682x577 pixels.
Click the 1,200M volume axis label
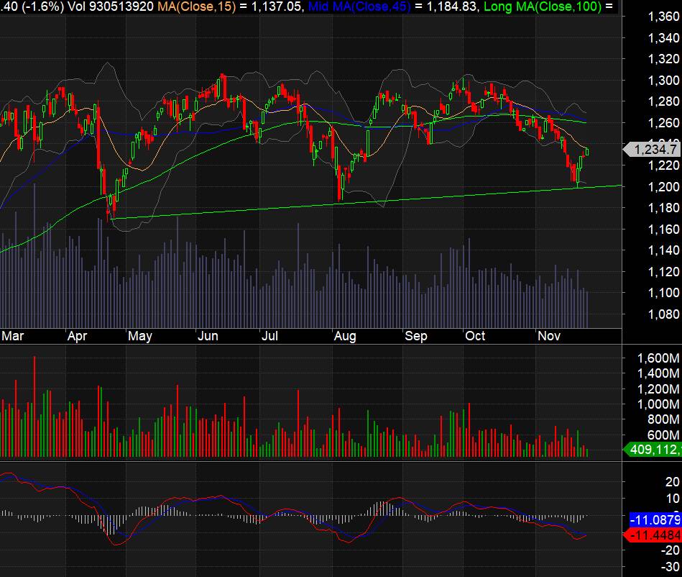[658, 389]
